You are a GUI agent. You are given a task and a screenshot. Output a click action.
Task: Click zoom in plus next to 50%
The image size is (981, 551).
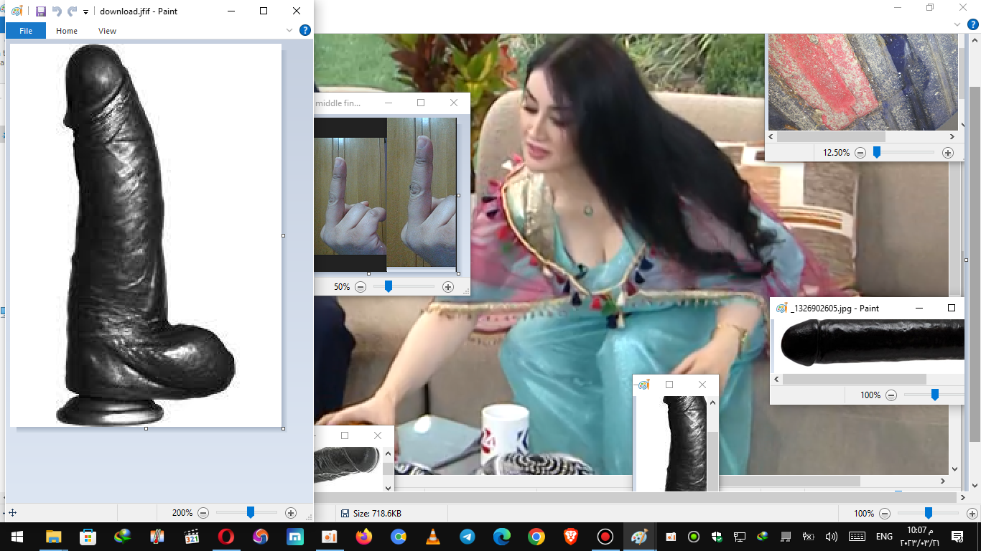(x=448, y=287)
